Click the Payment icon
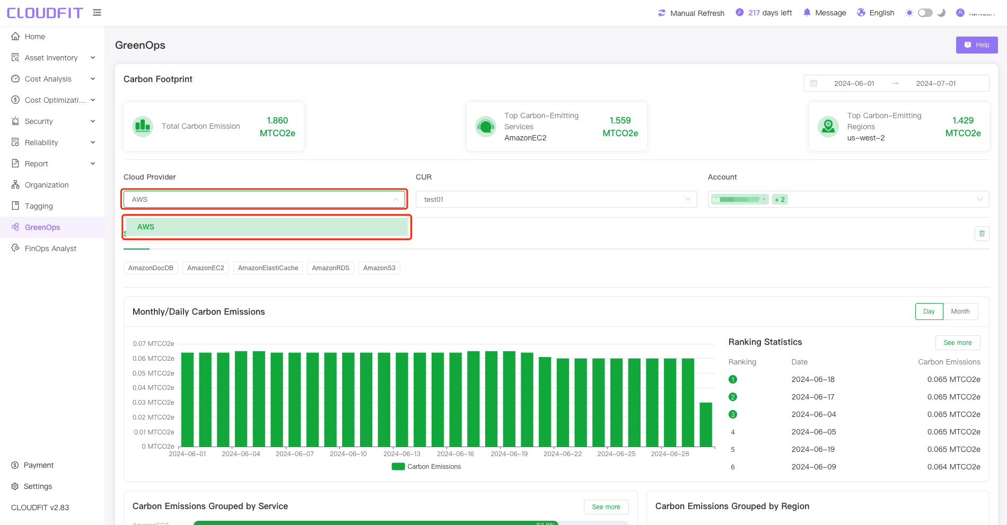Image resolution: width=1007 pixels, height=525 pixels. coord(15,465)
